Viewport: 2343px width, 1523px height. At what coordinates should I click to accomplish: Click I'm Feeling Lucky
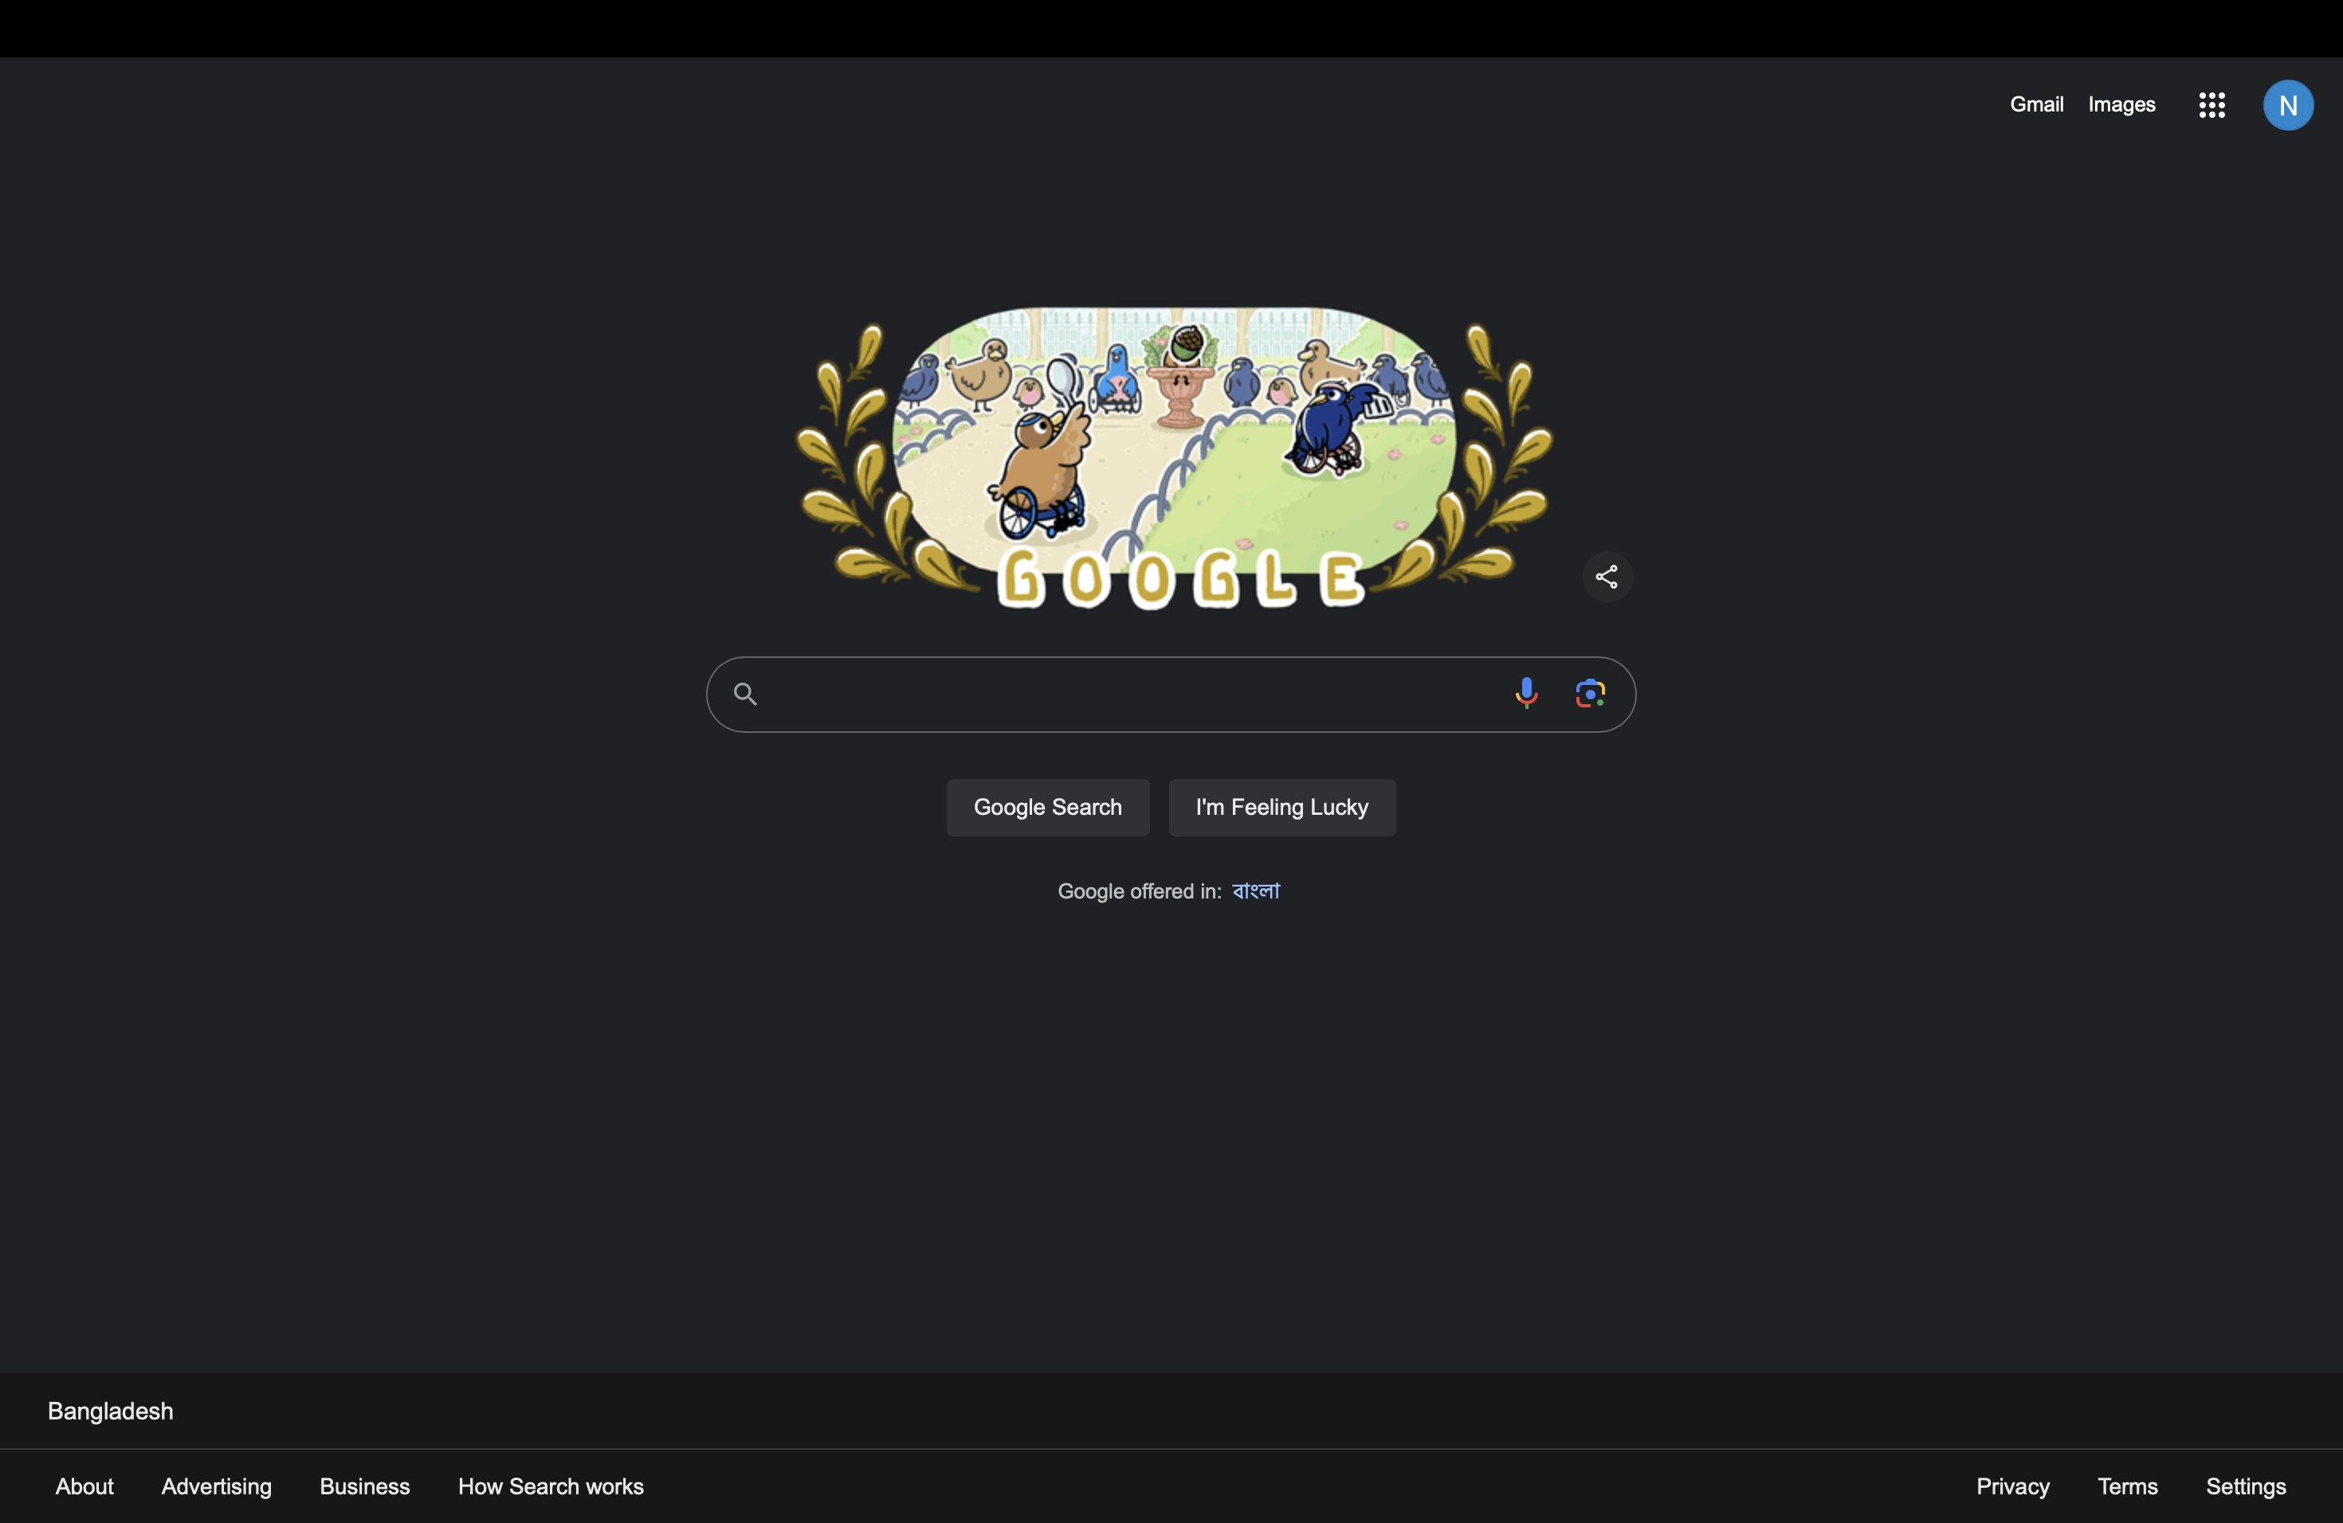click(1281, 808)
